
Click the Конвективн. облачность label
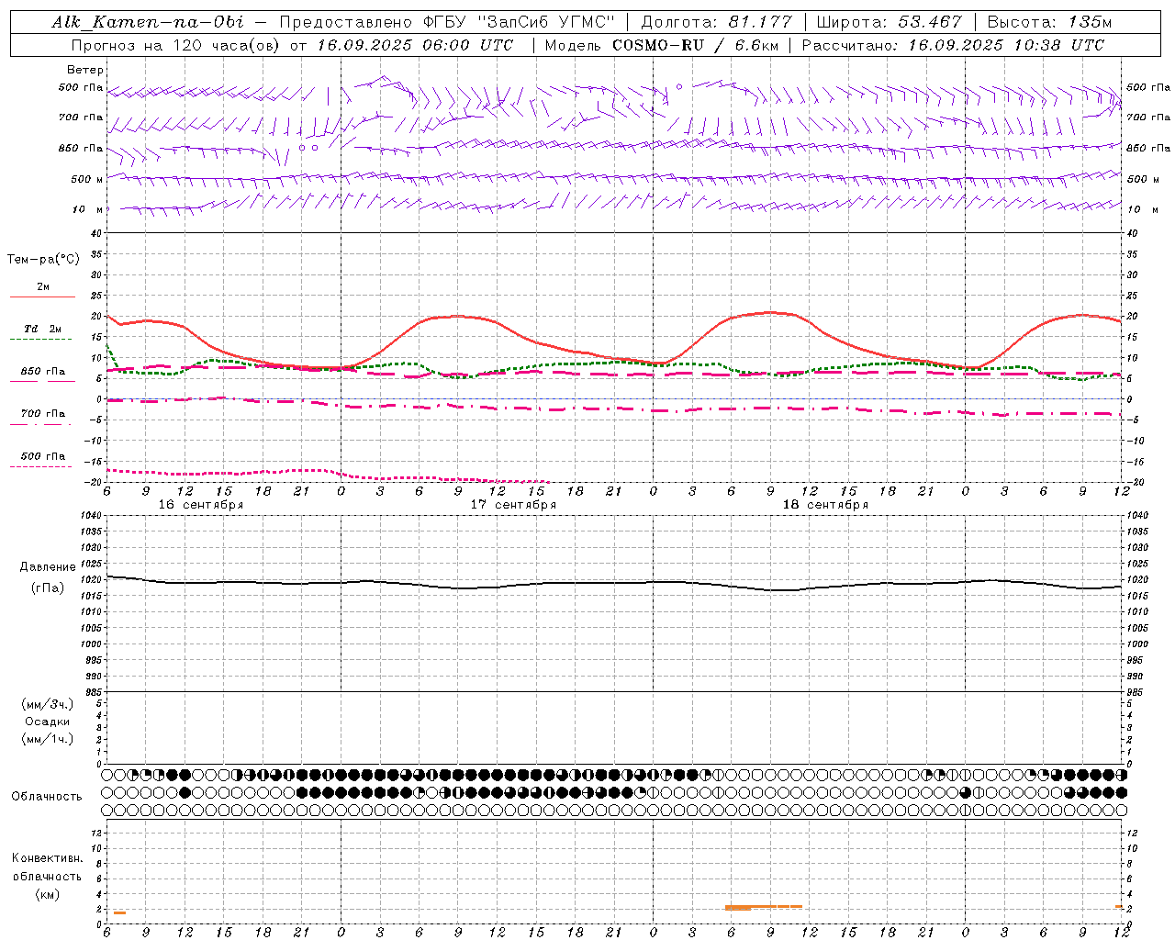coord(47,867)
